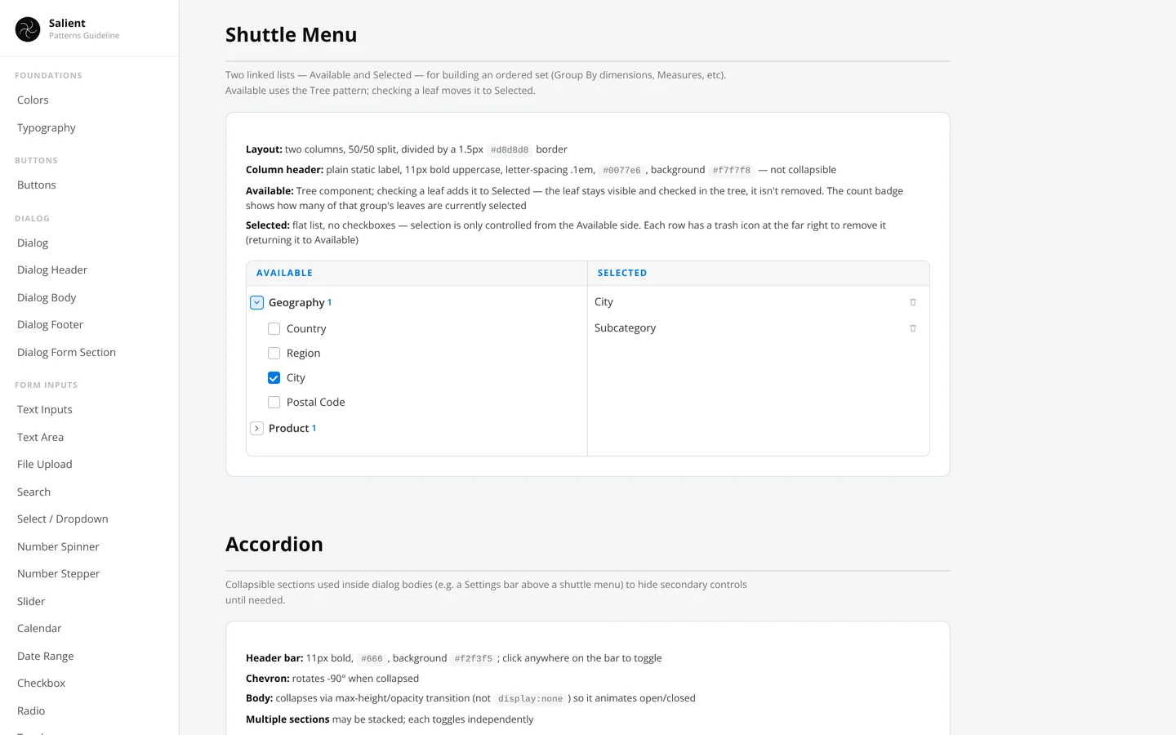Expand the Product tree group
Image resolution: width=1176 pixels, height=735 pixels.
[256, 429]
